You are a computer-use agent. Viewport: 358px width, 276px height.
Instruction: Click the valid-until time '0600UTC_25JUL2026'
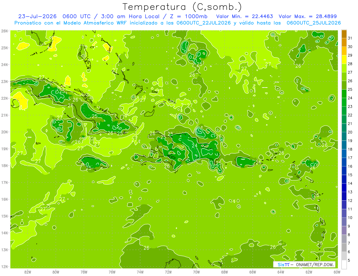click(x=314, y=23)
